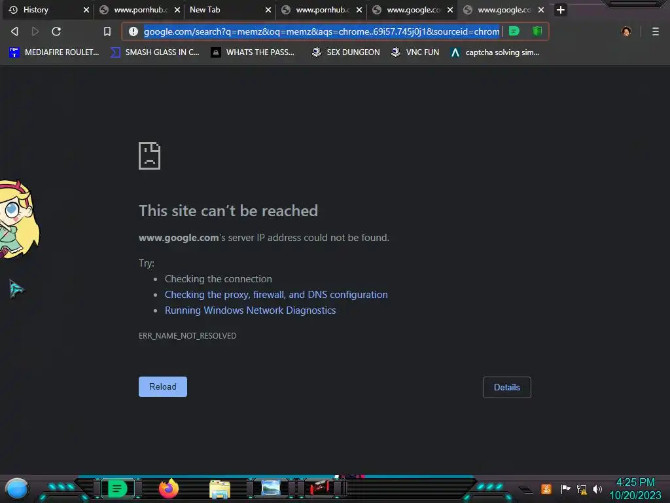Open Running Windows Network Diagnostics link

click(251, 310)
